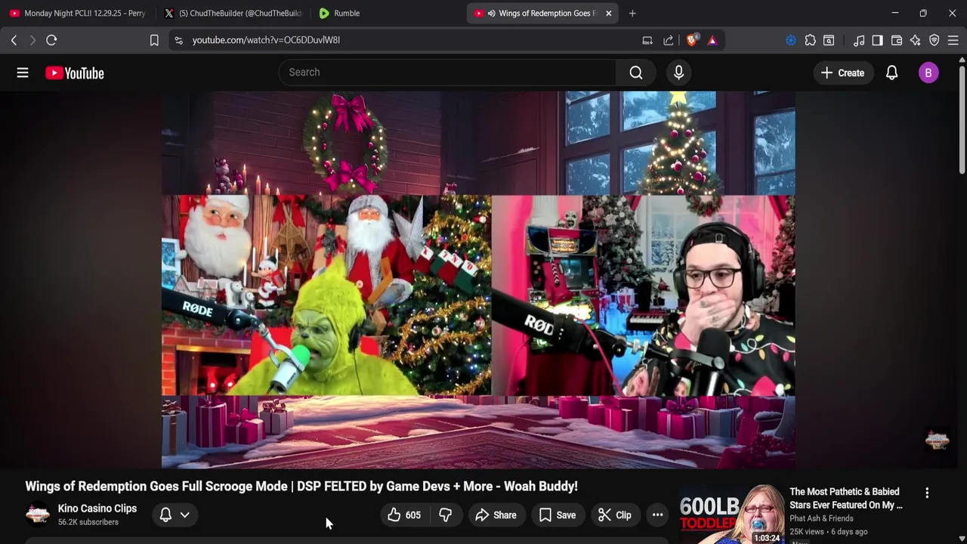Open Brave Rewards triangle icon

tap(712, 40)
